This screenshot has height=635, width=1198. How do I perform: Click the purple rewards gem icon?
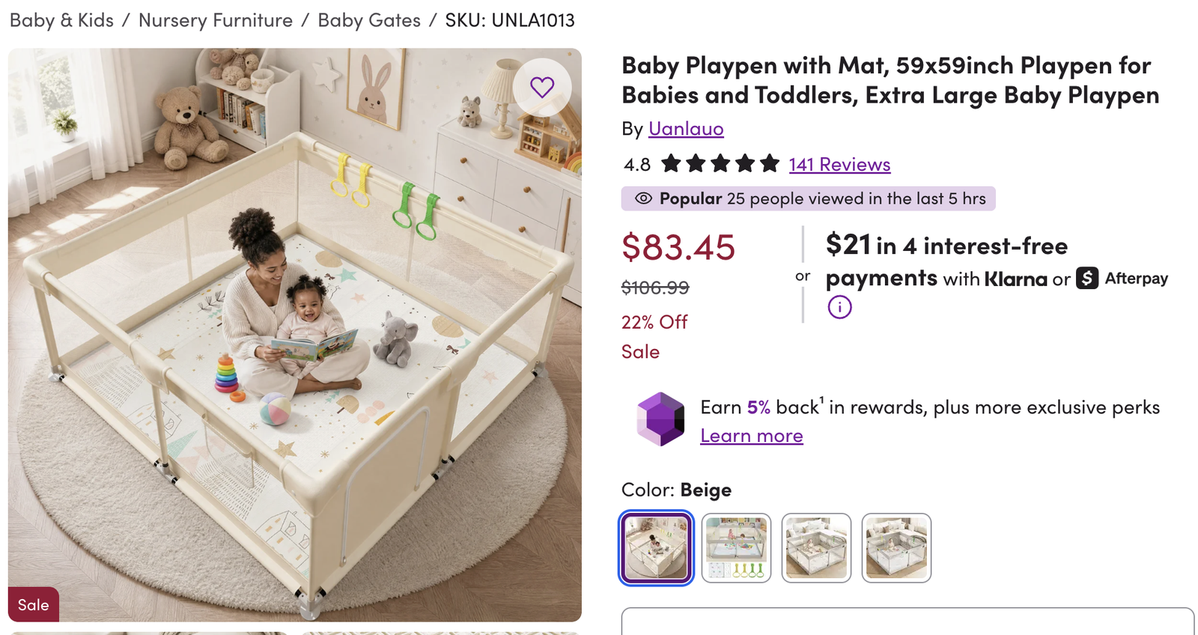tap(660, 419)
